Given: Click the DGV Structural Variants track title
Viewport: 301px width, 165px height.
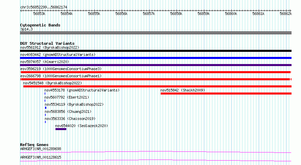Looking at the screenshot, I should 47,43.
